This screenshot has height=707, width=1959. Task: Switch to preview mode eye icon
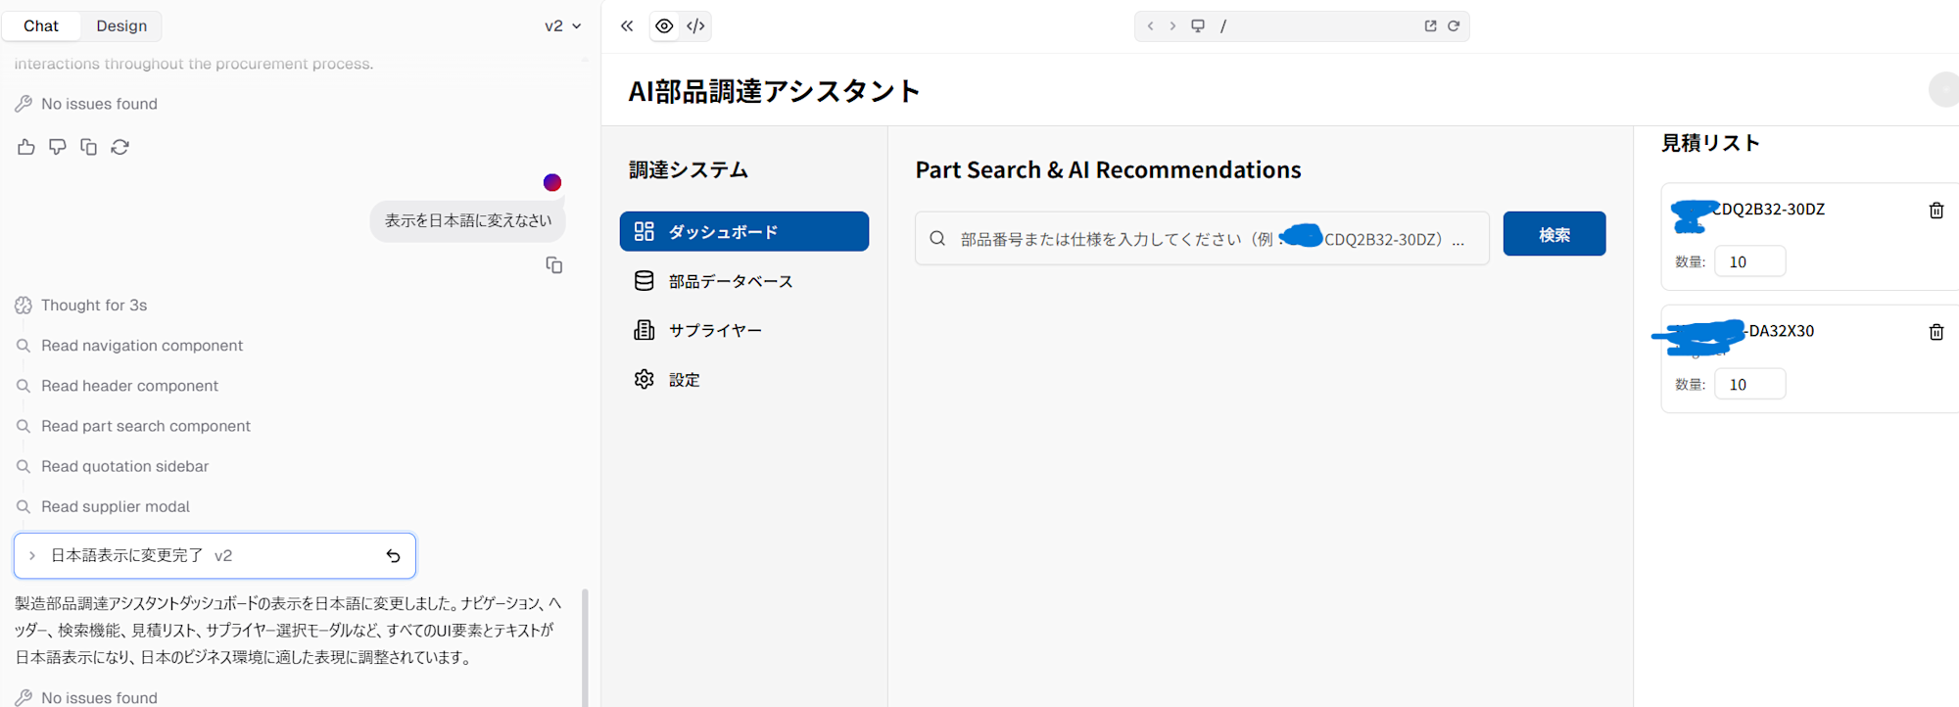664,26
